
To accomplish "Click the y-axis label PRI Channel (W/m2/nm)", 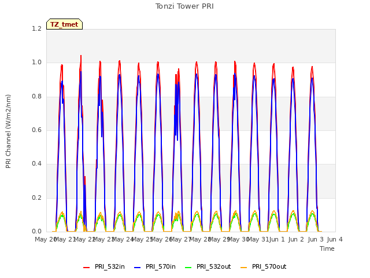I will [x=8, y=131].
